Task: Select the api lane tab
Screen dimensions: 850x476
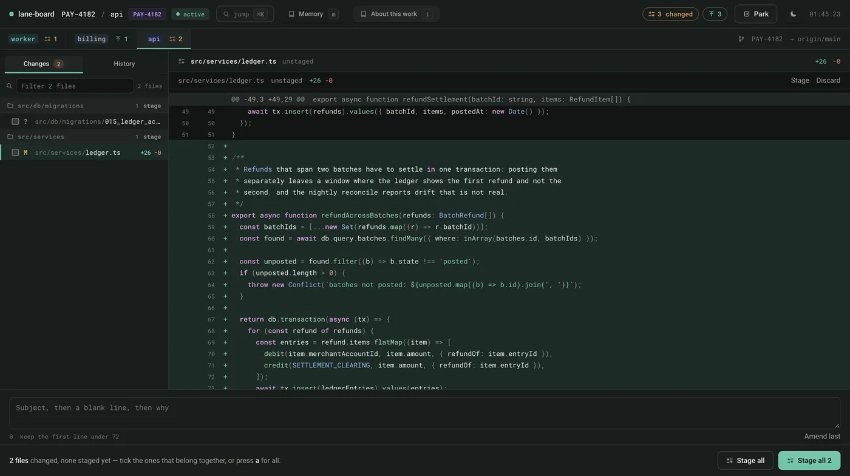Action: [x=164, y=39]
